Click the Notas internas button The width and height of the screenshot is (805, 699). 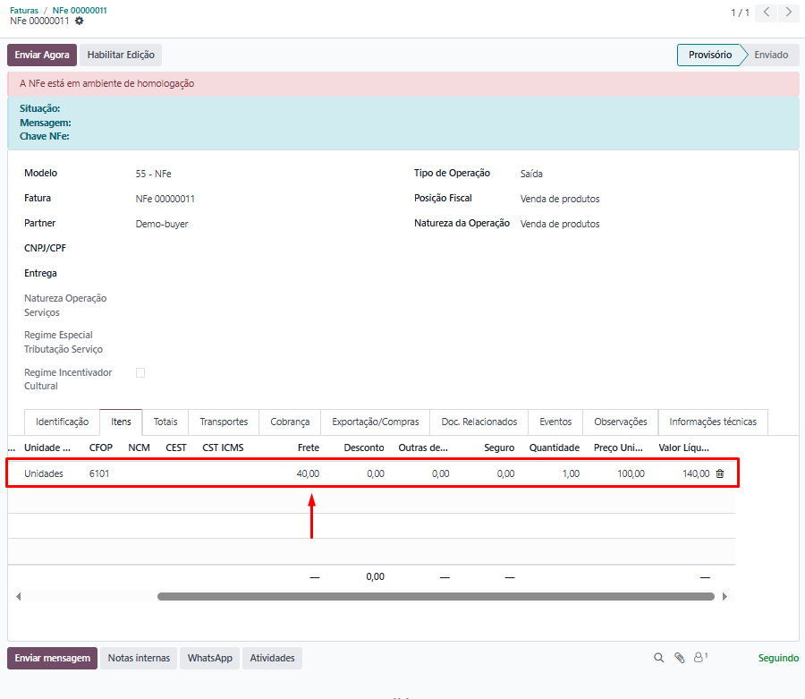pyautogui.click(x=139, y=658)
